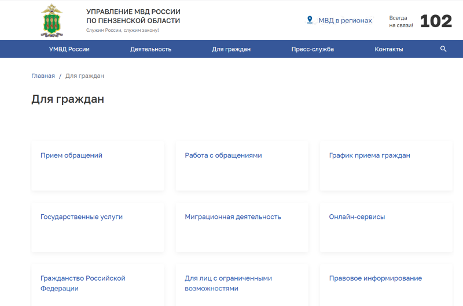Screen dimensions: 463x306
Task: Select the Государственные услуги card
Action: (82, 217)
